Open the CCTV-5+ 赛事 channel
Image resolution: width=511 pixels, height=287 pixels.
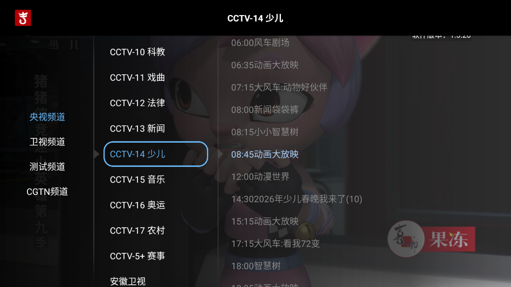click(137, 256)
